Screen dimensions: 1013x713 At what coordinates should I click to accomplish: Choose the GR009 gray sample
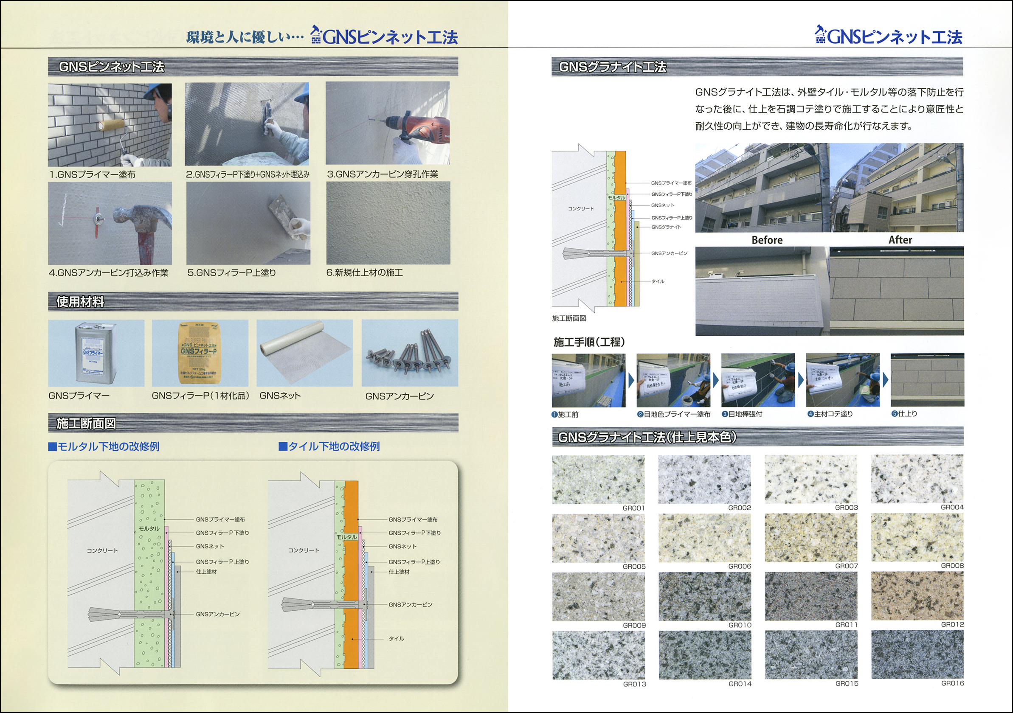[x=598, y=597]
